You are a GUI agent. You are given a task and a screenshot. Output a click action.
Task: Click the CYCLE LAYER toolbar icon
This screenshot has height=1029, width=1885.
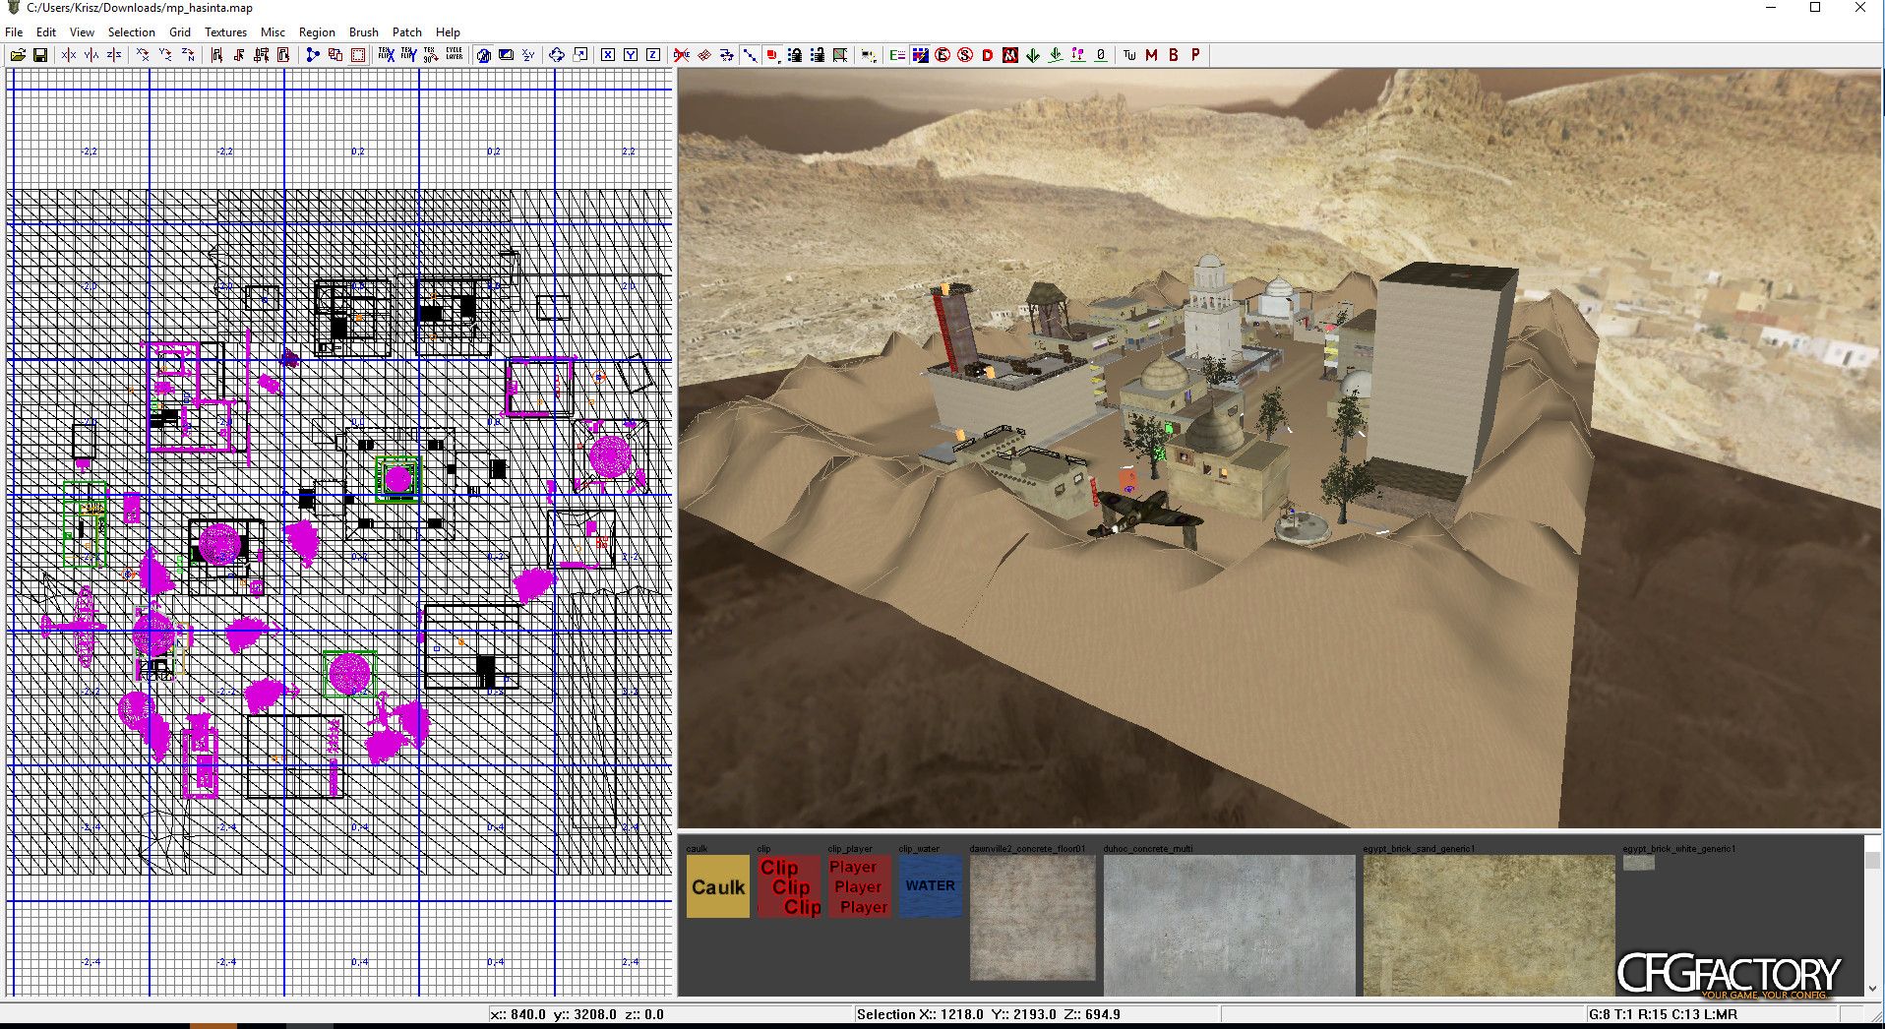click(x=454, y=55)
